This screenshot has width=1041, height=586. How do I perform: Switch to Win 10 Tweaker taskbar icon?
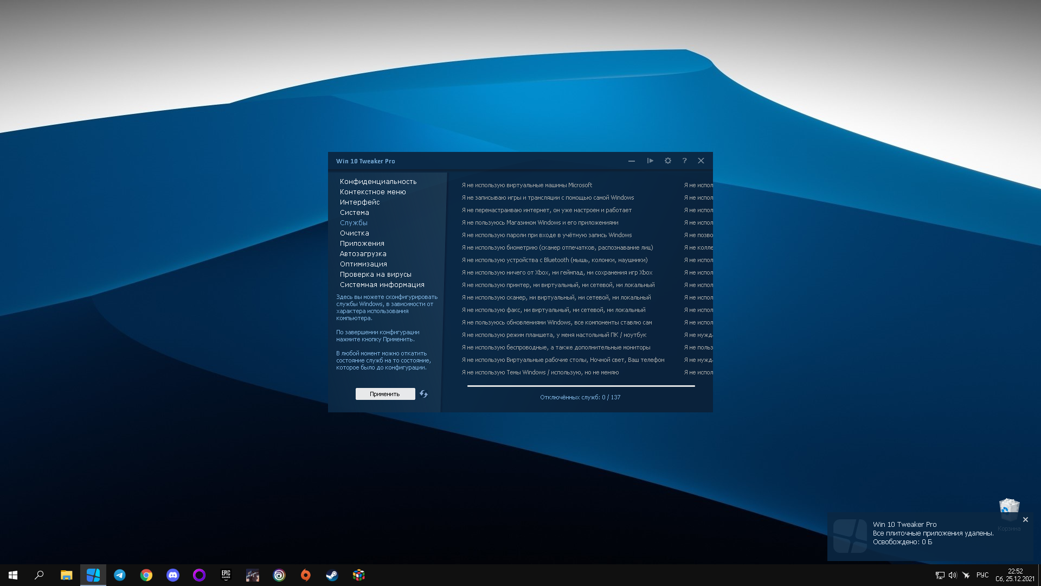tap(93, 575)
